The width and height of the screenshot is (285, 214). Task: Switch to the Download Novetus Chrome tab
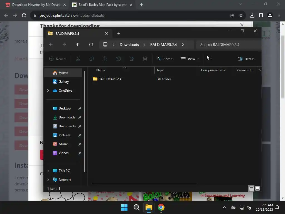point(36,5)
